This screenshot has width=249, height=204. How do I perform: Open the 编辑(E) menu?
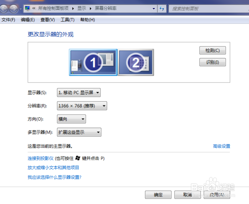click(x=28, y=20)
